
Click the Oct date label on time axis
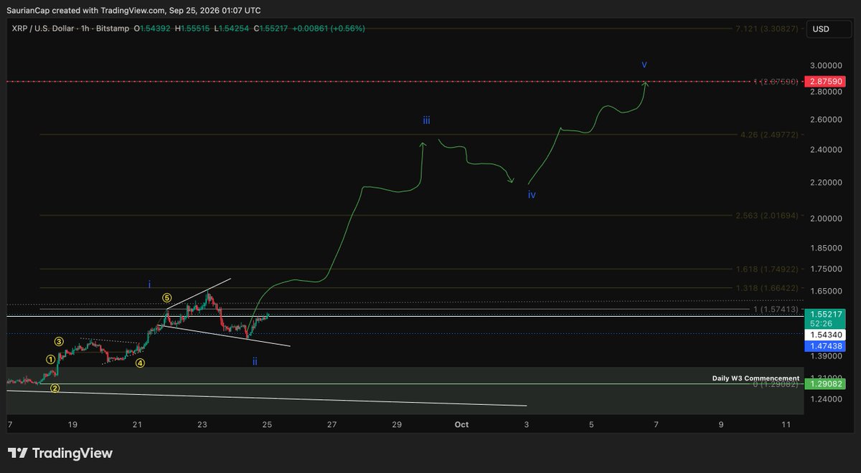(x=461, y=424)
